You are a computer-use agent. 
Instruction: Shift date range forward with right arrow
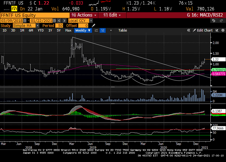64,21
